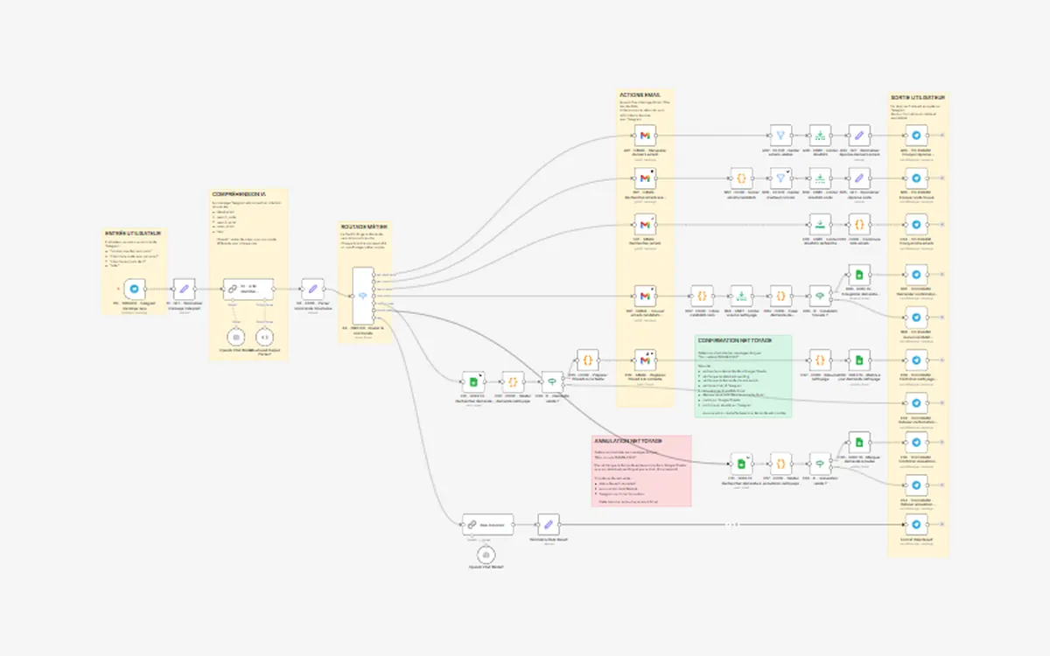The image size is (1050, 656).
Task: Select the fourth Gmail node in Actions Email
Action: point(645,296)
